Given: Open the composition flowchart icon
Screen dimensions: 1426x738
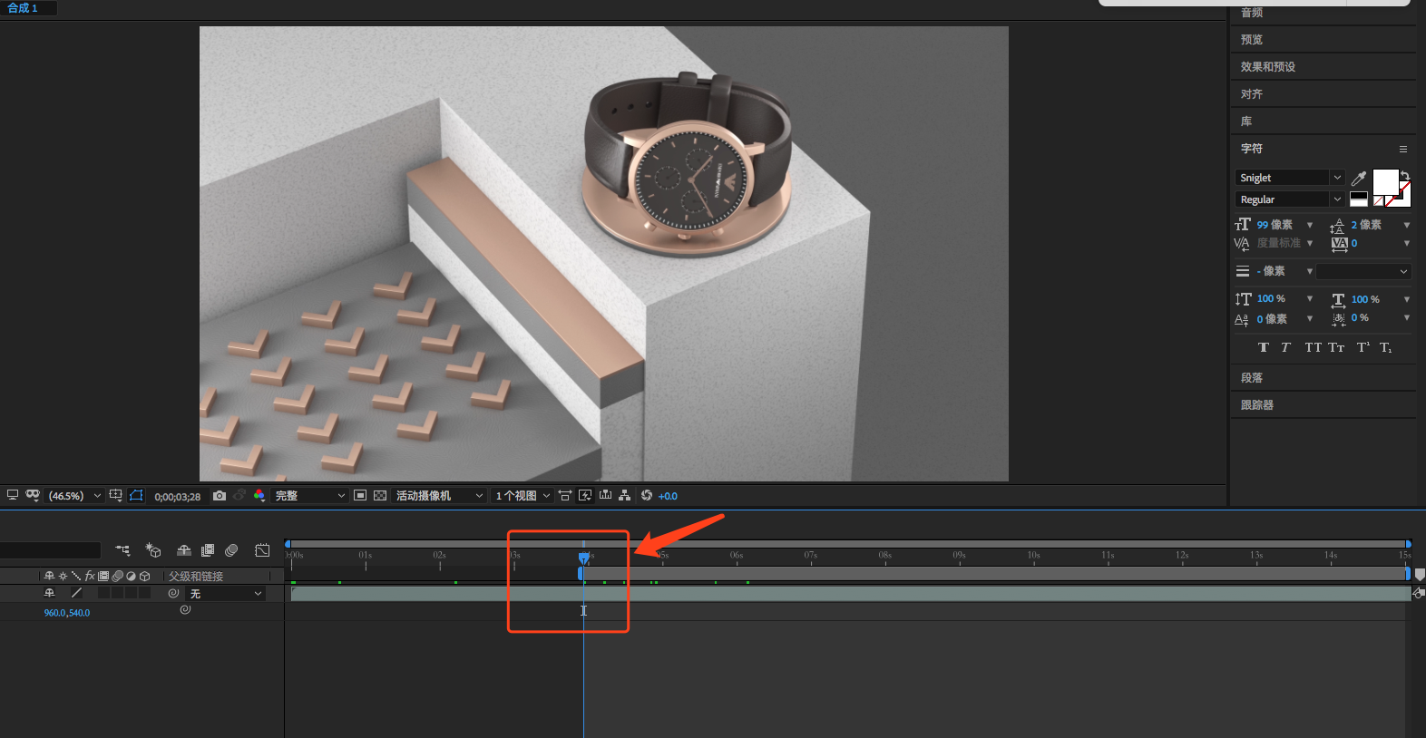Looking at the screenshot, I should tap(624, 496).
